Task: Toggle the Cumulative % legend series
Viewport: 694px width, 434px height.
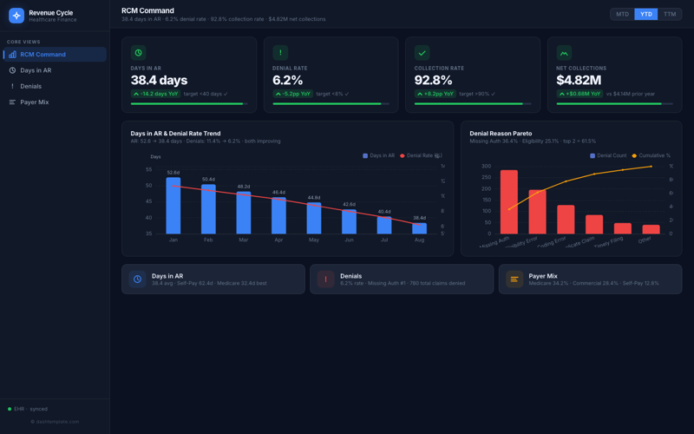Action: [651, 155]
